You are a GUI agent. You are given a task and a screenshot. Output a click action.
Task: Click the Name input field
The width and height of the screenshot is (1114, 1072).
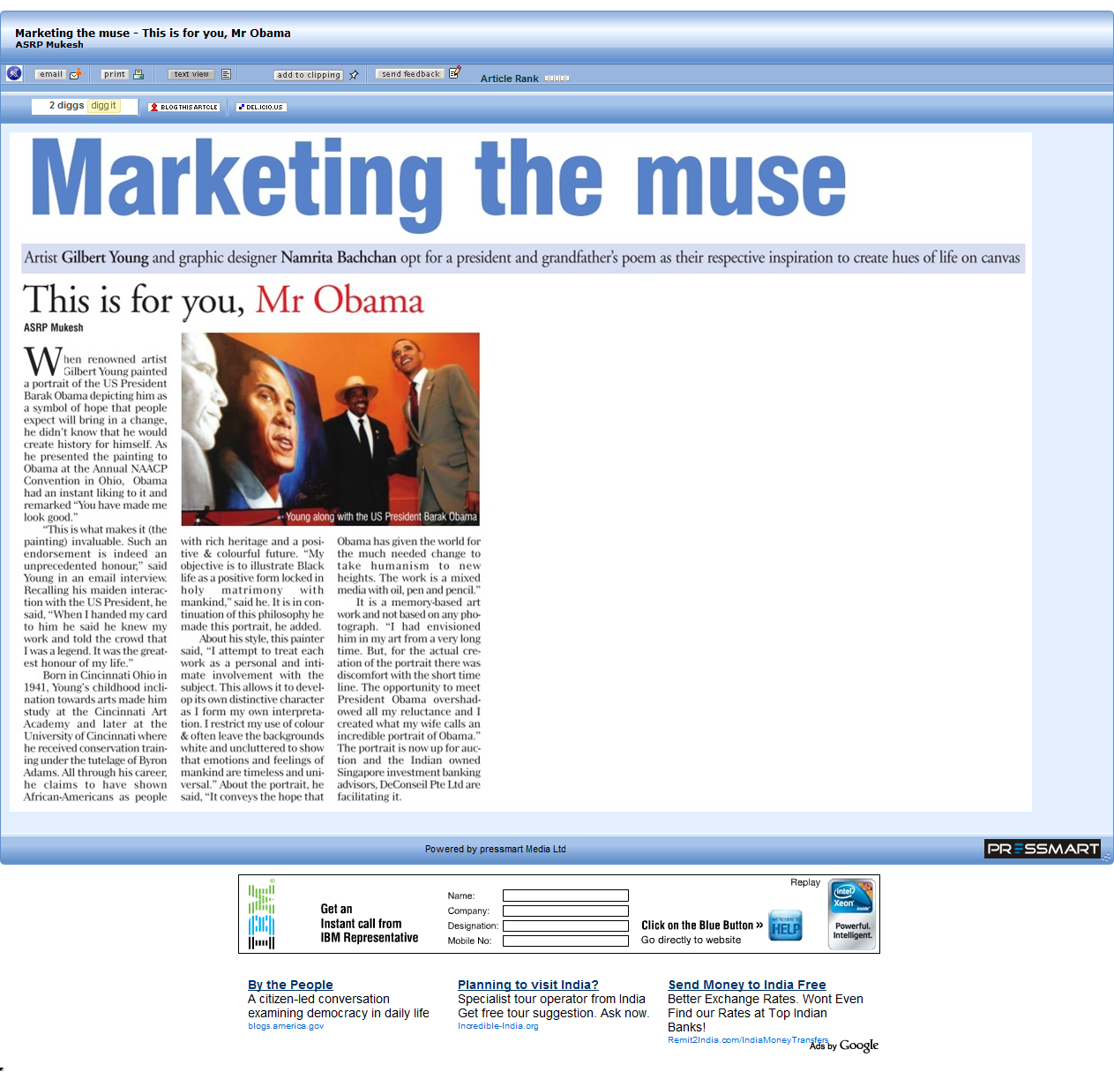565,896
